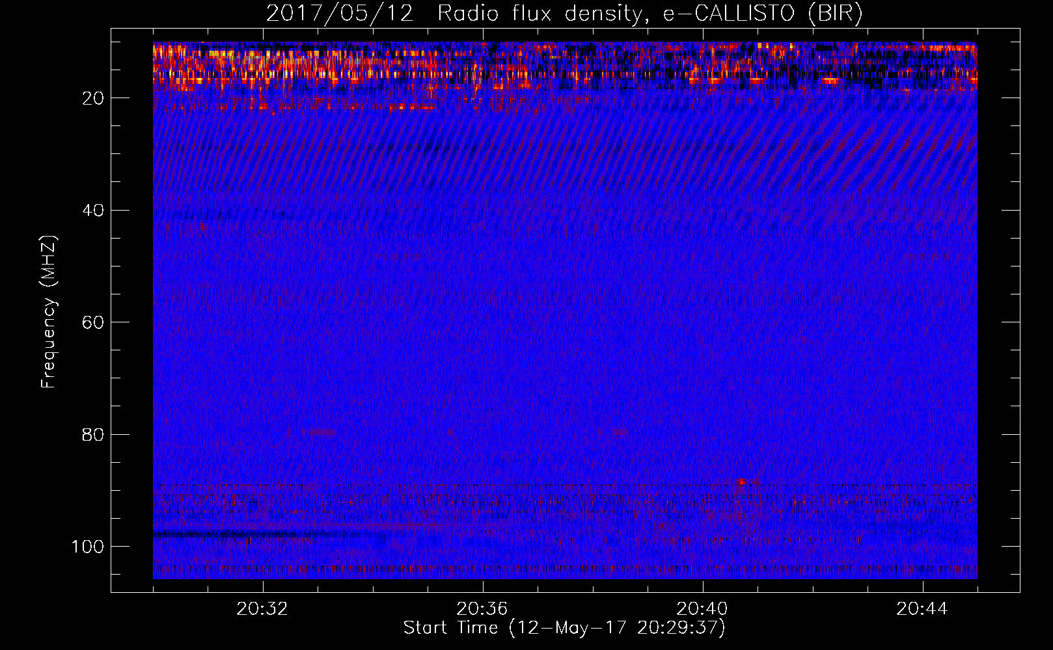Screen dimensions: 1053x650
Task: Click the 40 frequency tick label
Action: (x=93, y=211)
